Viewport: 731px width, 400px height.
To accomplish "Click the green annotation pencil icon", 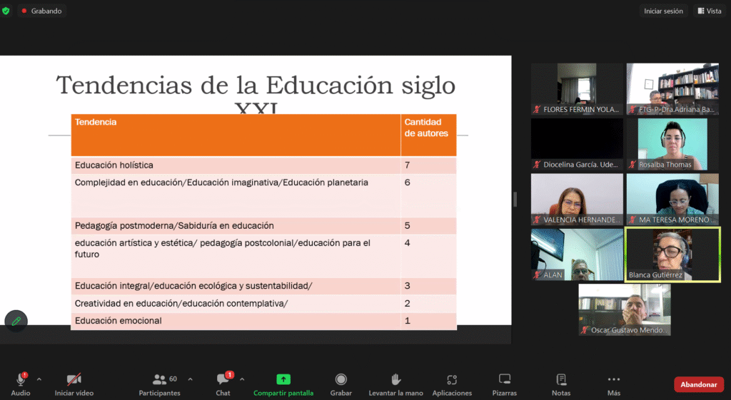I will pyautogui.click(x=16, y=321).
